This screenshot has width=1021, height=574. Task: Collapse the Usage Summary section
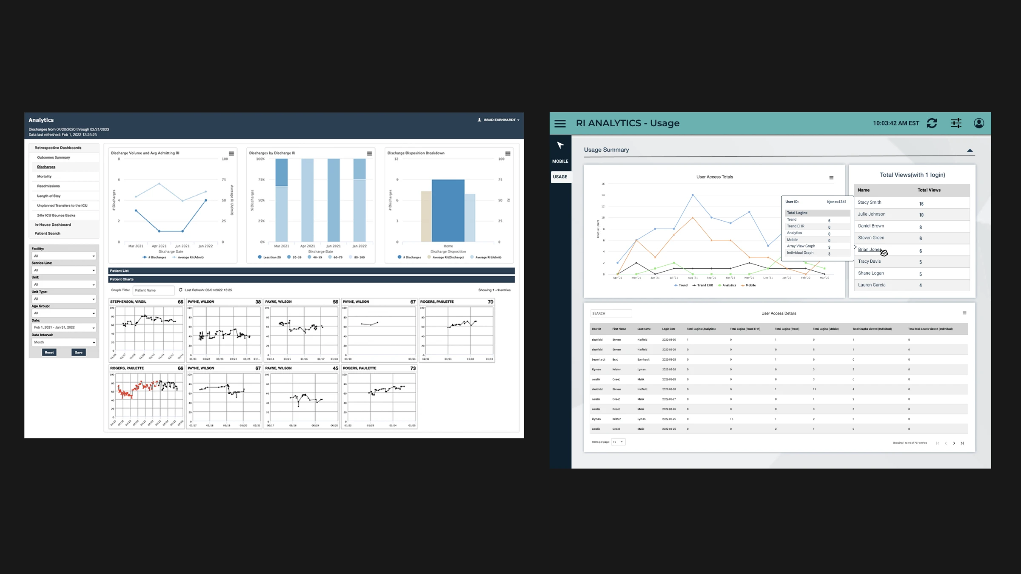[970, 151]
